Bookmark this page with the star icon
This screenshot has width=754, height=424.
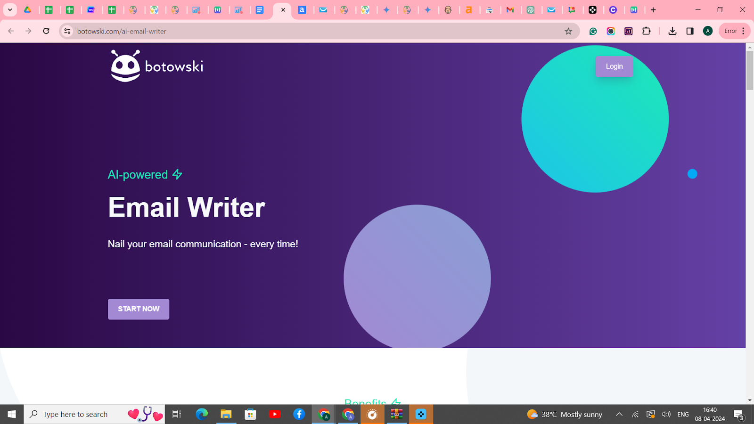pyautogui.click(x=568, y=31)
